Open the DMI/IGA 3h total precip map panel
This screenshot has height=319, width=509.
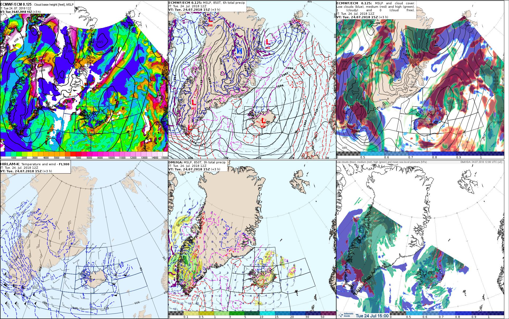pos(252,240)
